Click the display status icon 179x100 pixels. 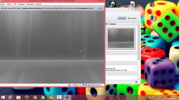83,85
